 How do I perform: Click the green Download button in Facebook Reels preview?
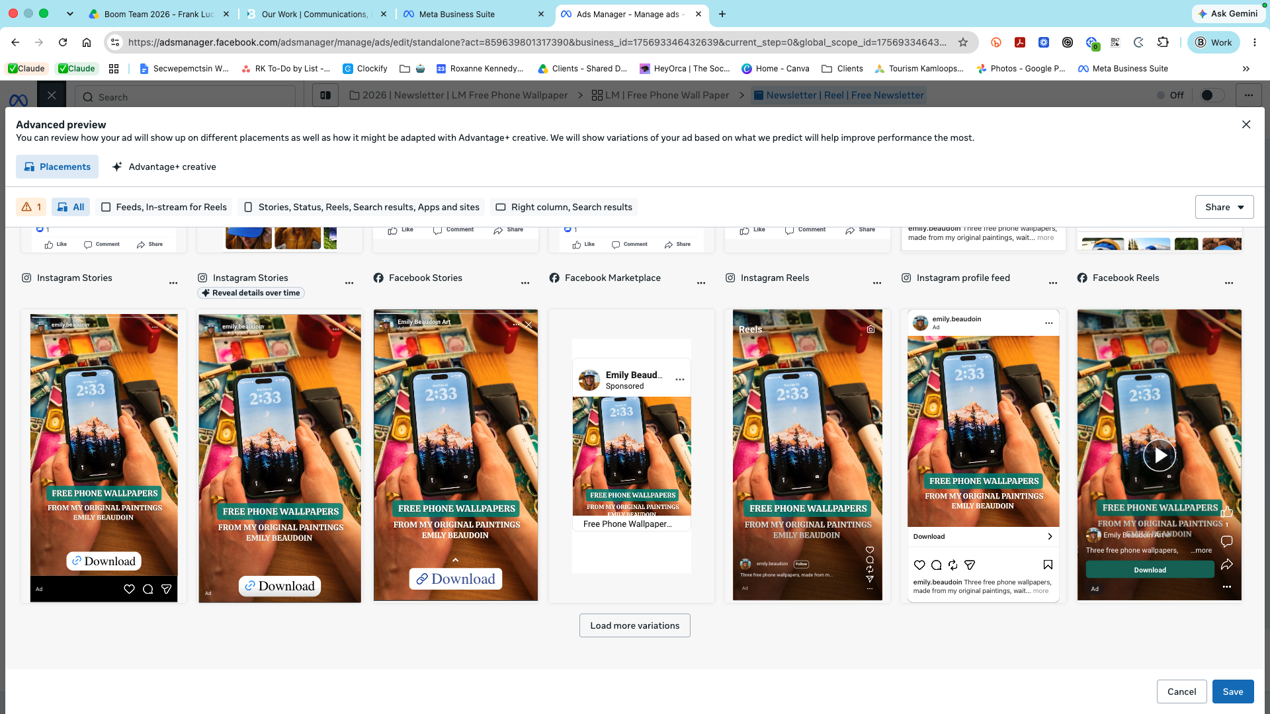(x=1150, y=570)
